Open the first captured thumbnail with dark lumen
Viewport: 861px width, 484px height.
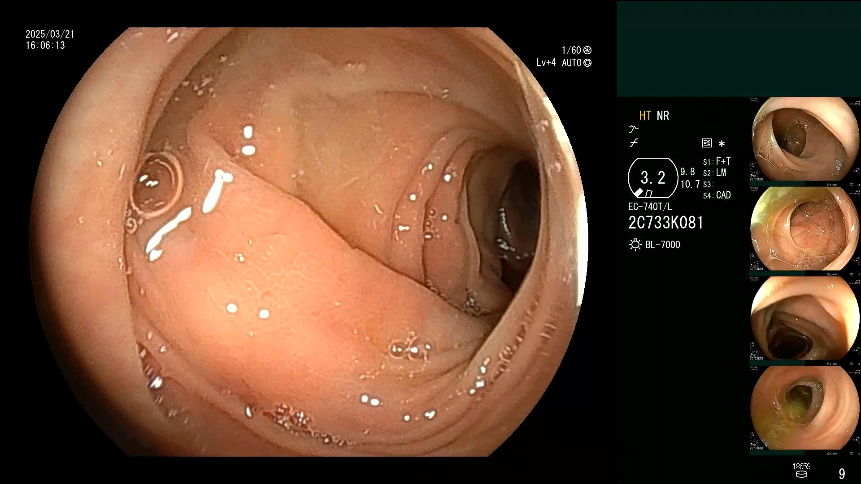click(805, 139)
